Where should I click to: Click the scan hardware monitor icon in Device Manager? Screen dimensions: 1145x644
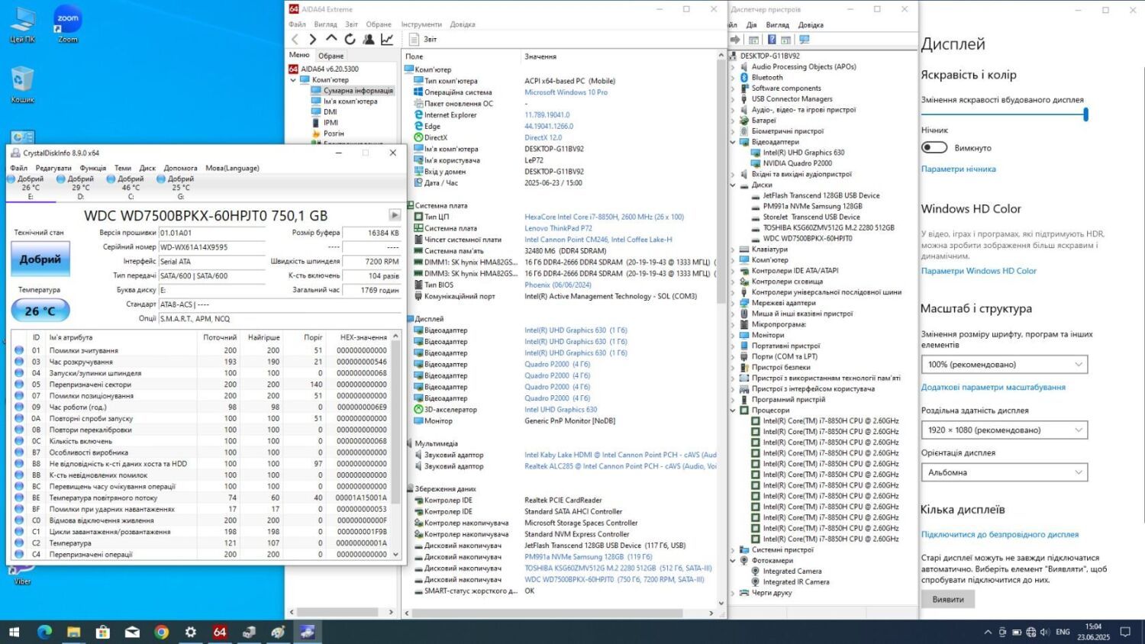[804, 40]
